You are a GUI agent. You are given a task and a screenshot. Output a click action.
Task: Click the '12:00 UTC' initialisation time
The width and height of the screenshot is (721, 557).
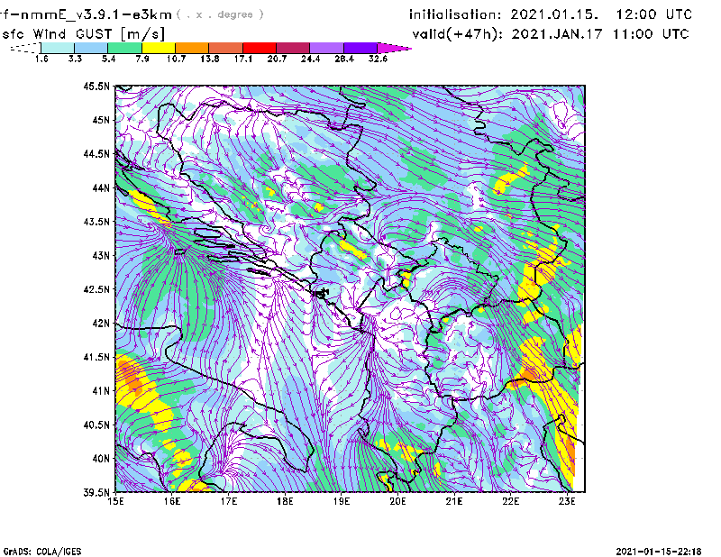coord(654,14)
